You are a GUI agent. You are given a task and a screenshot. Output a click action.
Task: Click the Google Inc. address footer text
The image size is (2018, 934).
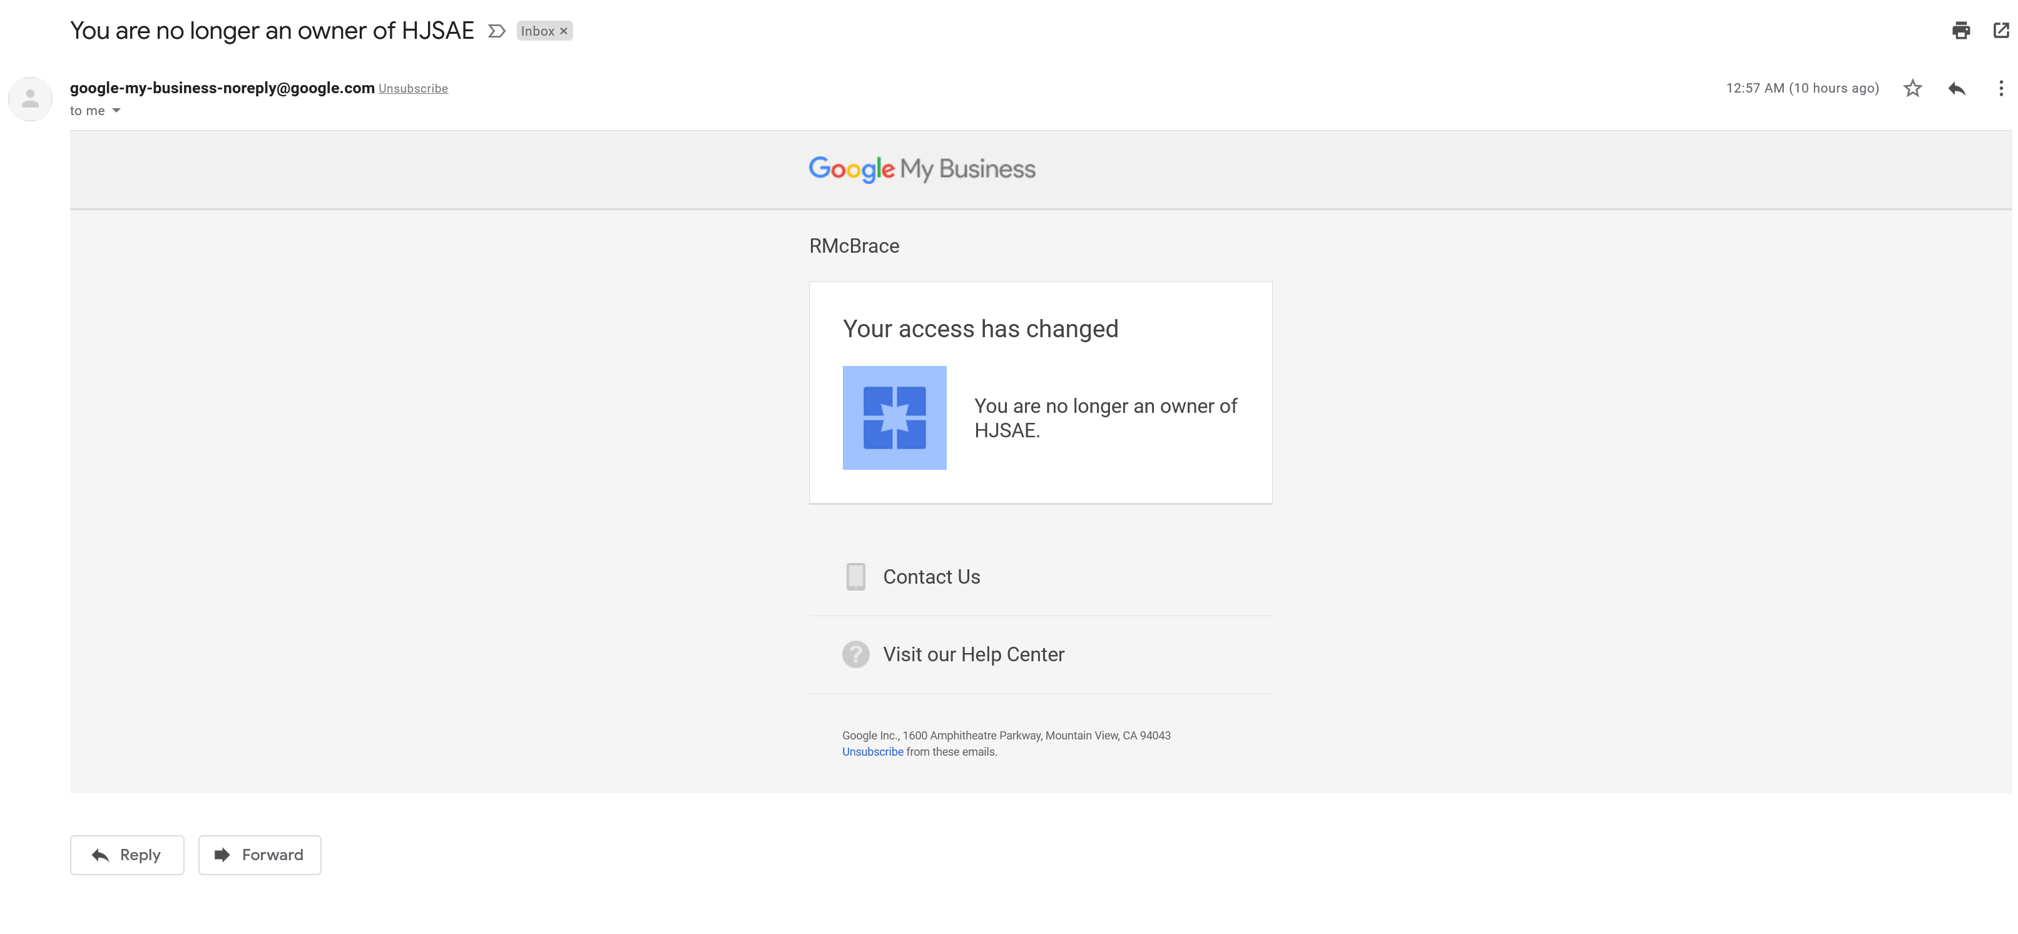tap(1006, 735)
